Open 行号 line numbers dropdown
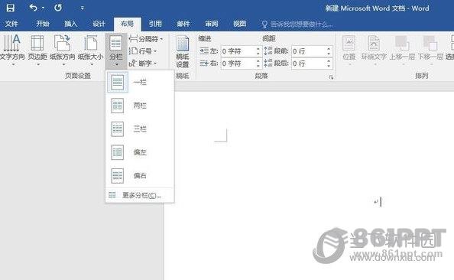Viewport: 454px width, 280px height. click(143, 51)
